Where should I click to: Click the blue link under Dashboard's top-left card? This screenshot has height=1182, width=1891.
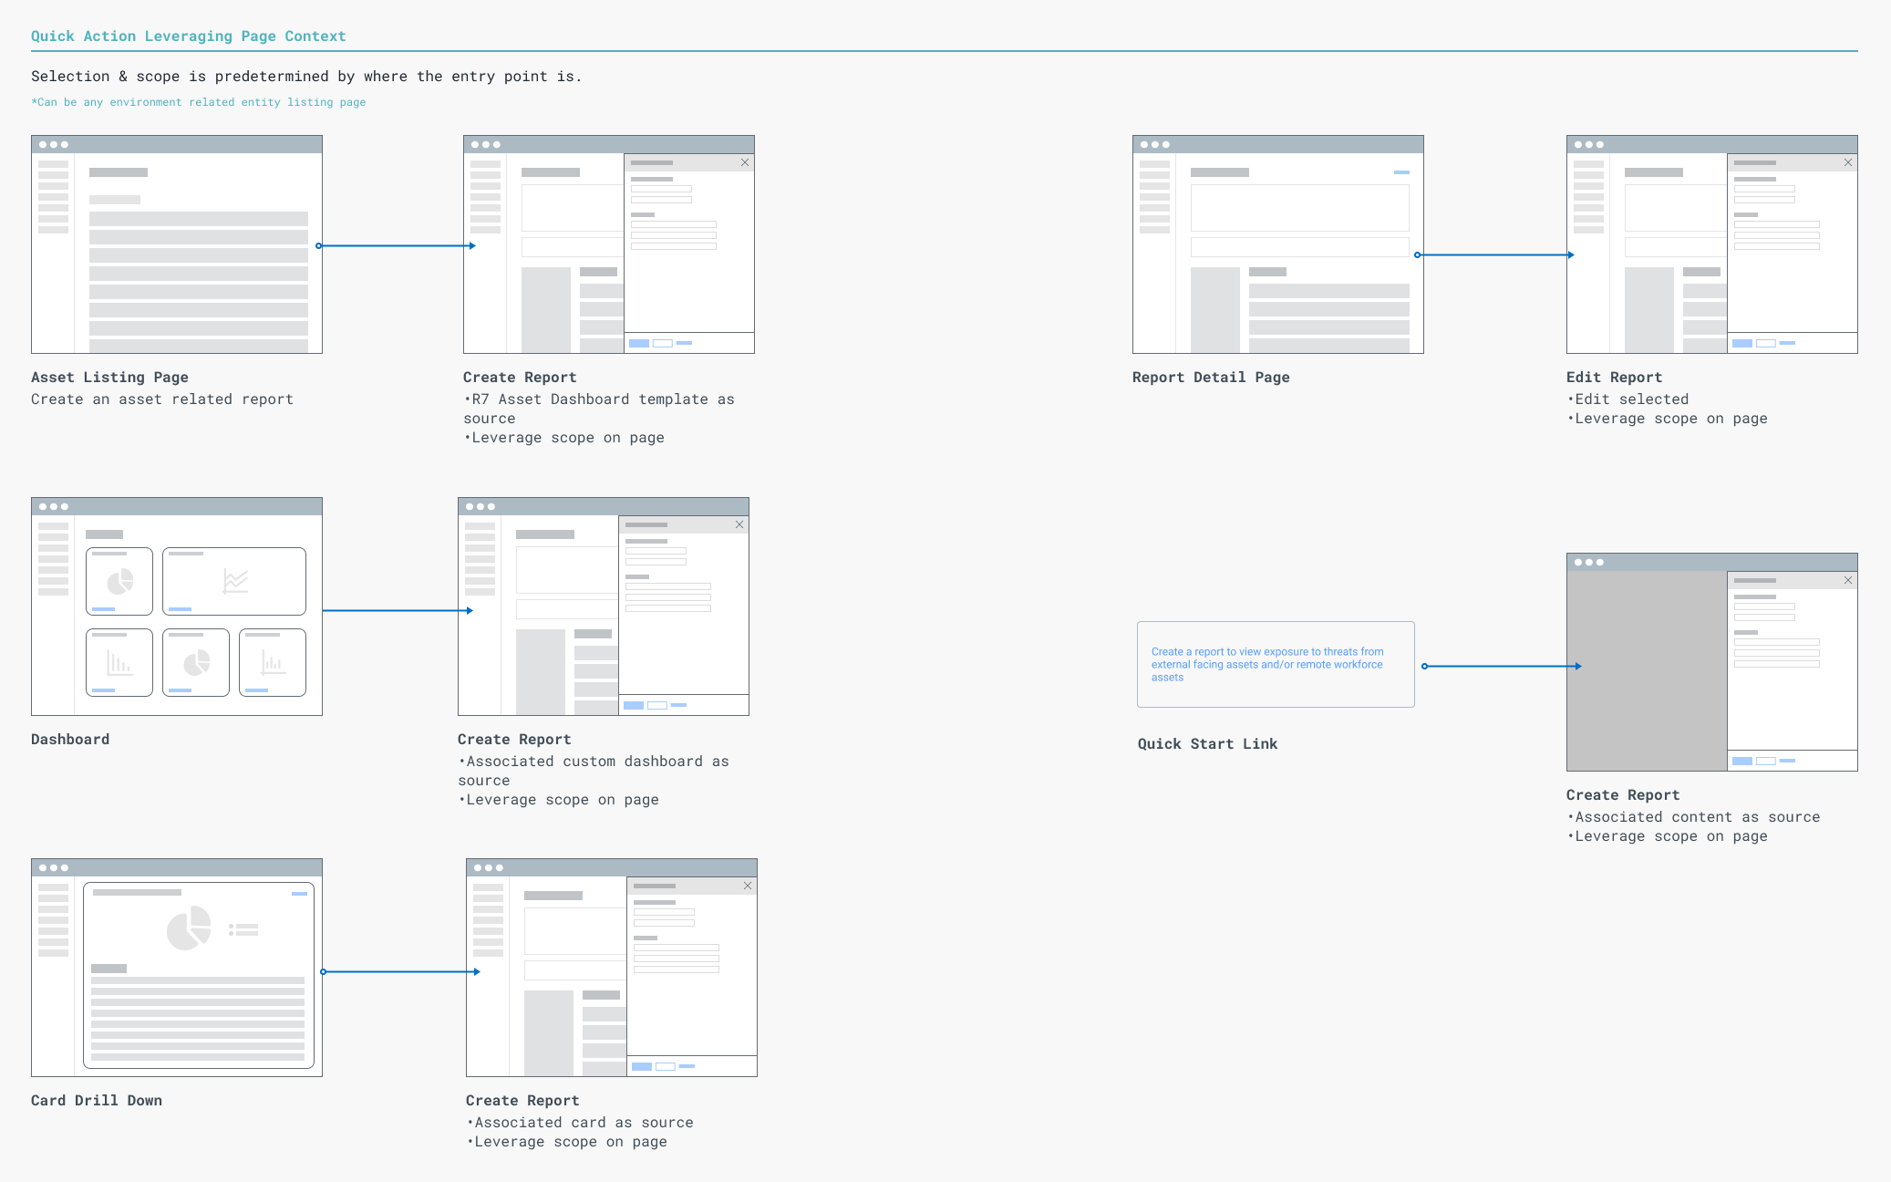[104, 608]
